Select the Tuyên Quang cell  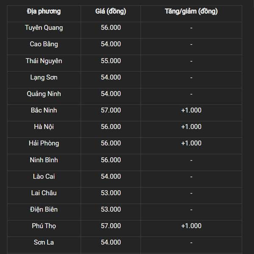point(44,28)
